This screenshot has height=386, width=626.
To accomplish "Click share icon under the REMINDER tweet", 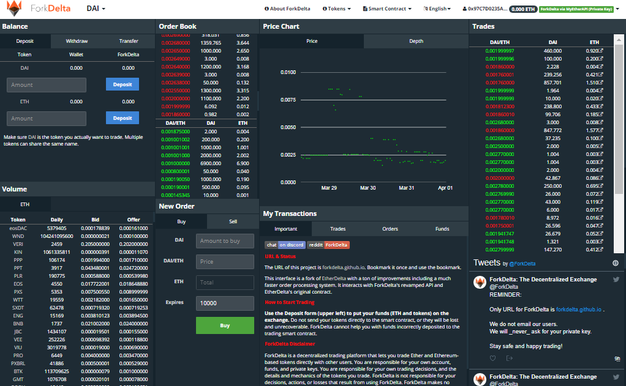I will coord(510,358).
